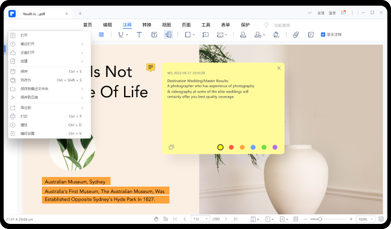The width and height of the screenshot is (391, 229).
Task: Click the 登录 login button
Action: pyautogui.click(x=332, y=12)
